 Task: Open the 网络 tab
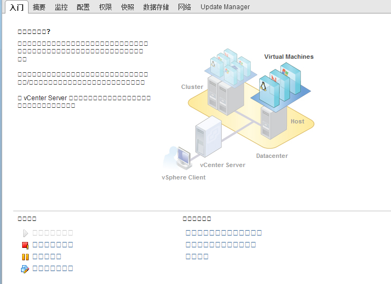coord(184,7)
